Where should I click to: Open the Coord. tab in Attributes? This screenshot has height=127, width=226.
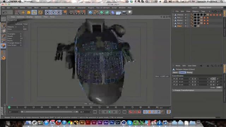click(x=182, y=72)
